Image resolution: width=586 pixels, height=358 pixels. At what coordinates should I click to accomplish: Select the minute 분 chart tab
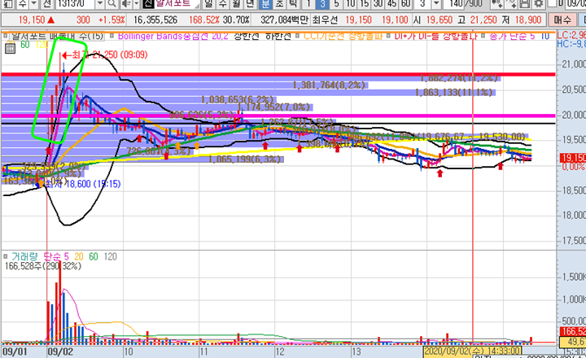coord(265,4)
